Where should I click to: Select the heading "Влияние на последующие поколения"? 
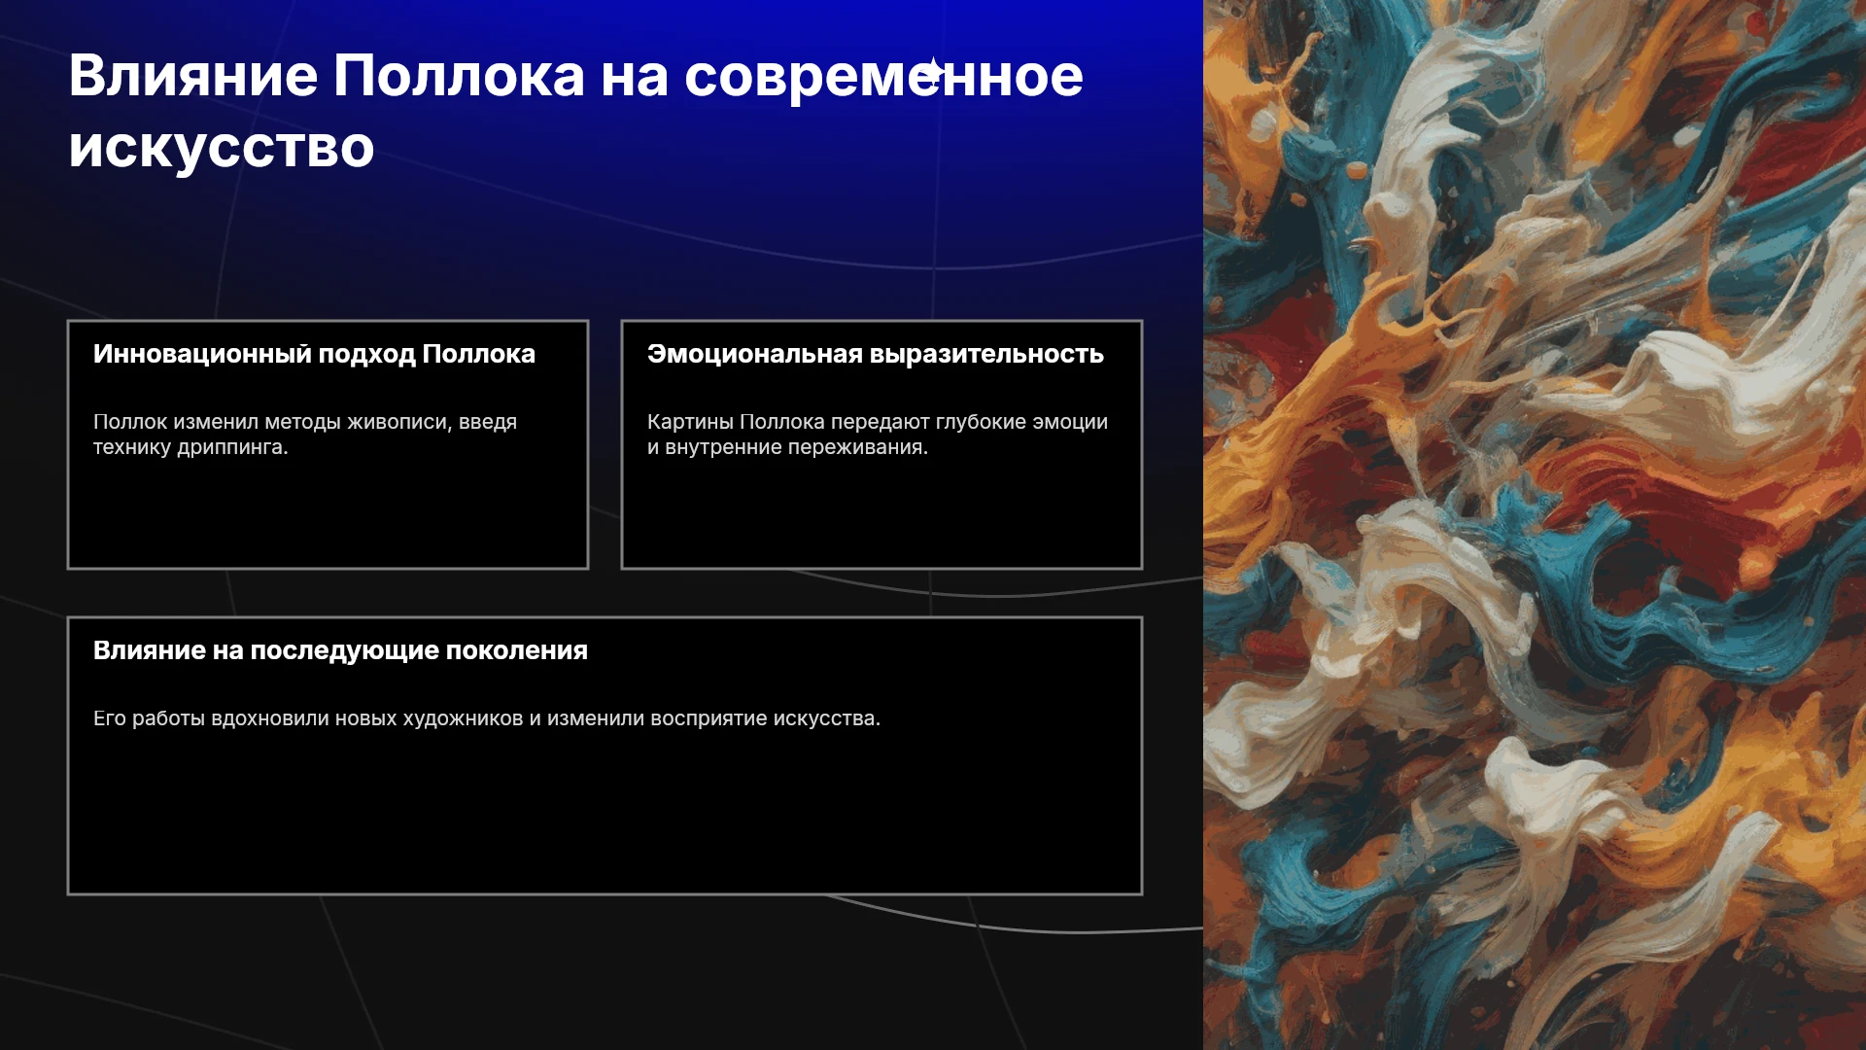point(340,650)
